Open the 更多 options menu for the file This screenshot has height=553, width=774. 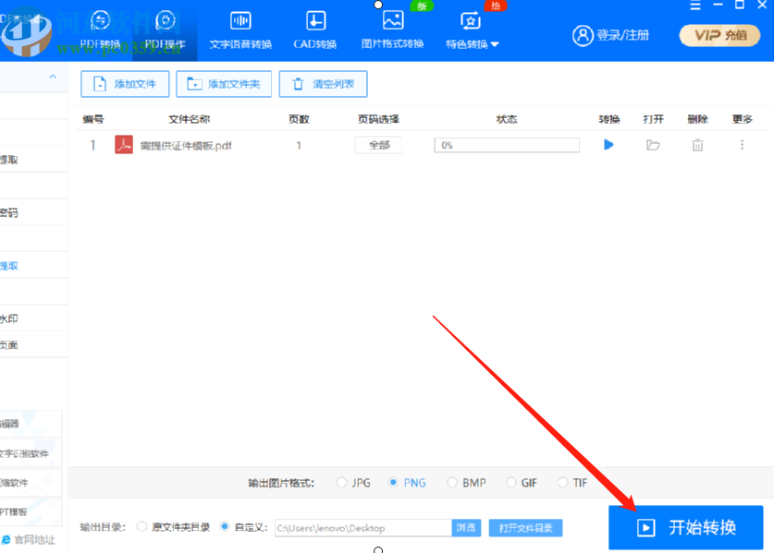pyautogui.click(x=740, y=144)
